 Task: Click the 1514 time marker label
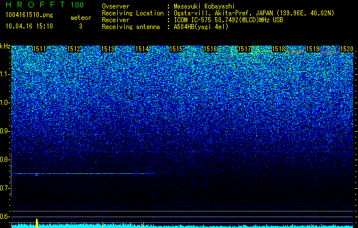point(142,49)
